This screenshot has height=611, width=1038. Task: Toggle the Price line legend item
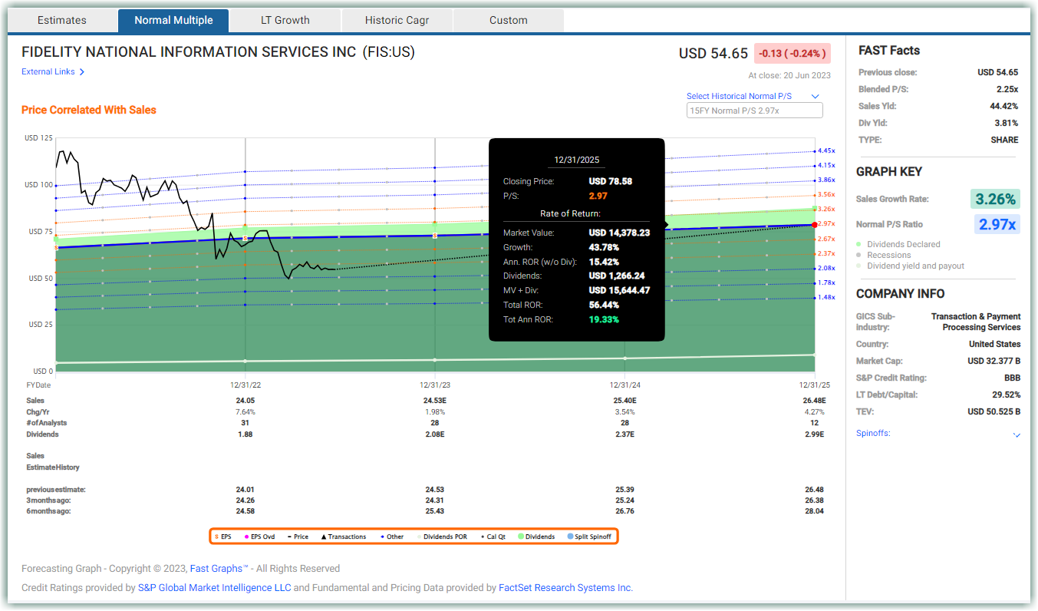point(298,537)
